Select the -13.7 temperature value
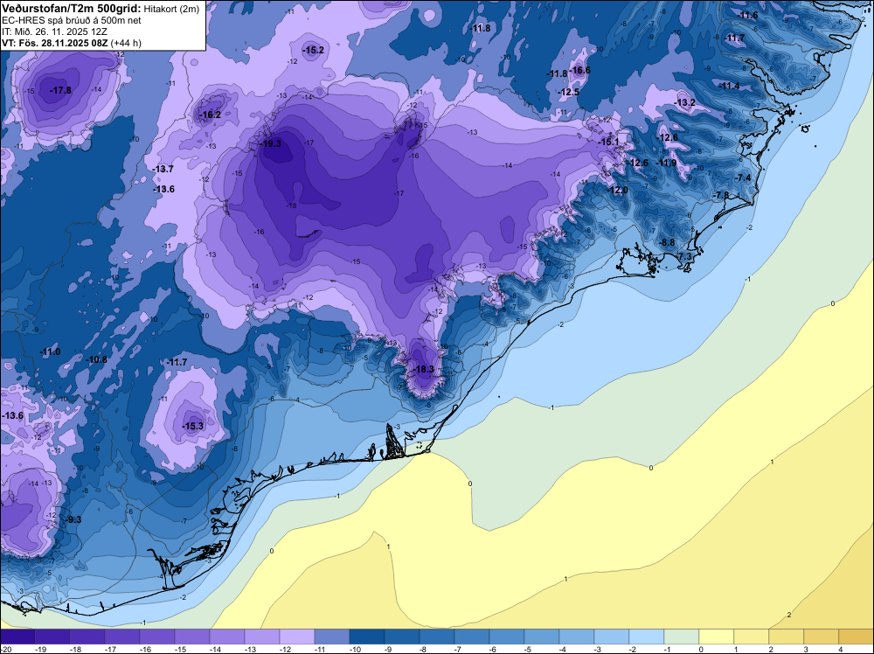Viewport: 874px width, 654px height. coord(164,169)
